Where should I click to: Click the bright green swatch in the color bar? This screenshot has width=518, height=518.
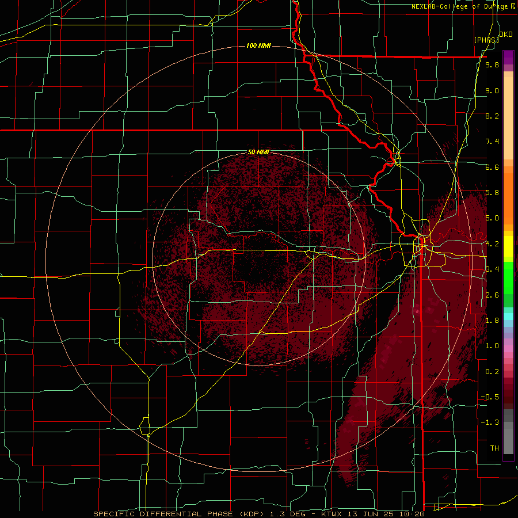508,277
